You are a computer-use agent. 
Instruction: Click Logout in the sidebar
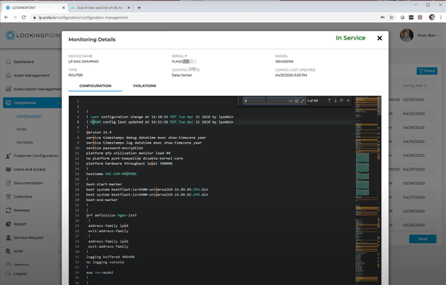pos(20,274)
